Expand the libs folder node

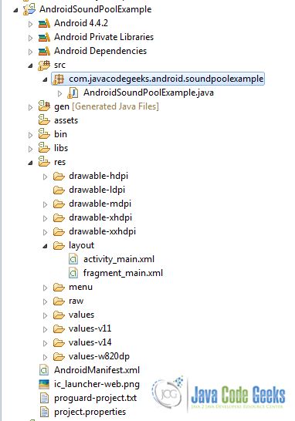30,149
